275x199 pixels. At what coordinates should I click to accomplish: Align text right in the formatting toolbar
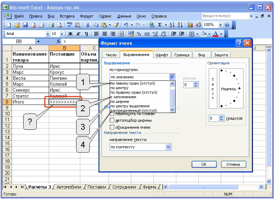[113, 34]
